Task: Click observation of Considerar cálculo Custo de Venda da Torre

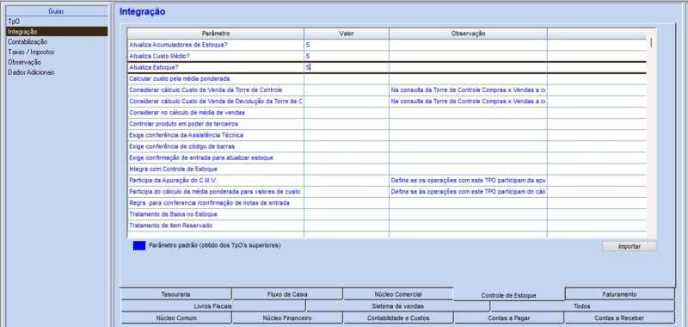Action: (468, 90)
